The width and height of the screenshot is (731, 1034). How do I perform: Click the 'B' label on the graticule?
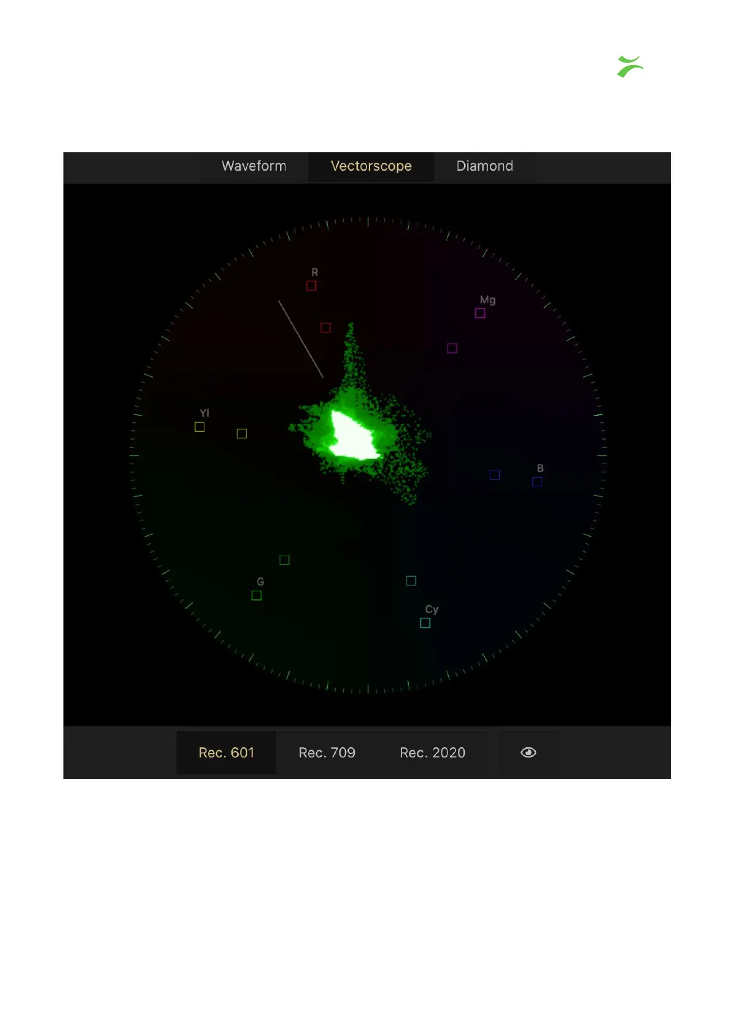[x=540, y=468]
